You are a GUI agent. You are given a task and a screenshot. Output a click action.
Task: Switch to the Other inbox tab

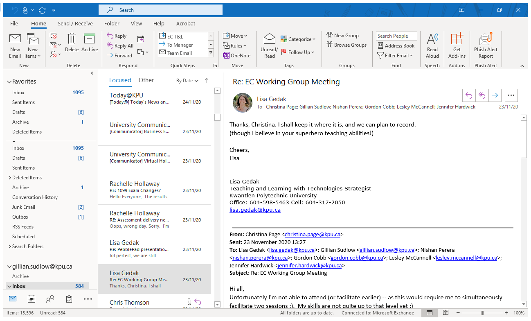pos(146,80)
